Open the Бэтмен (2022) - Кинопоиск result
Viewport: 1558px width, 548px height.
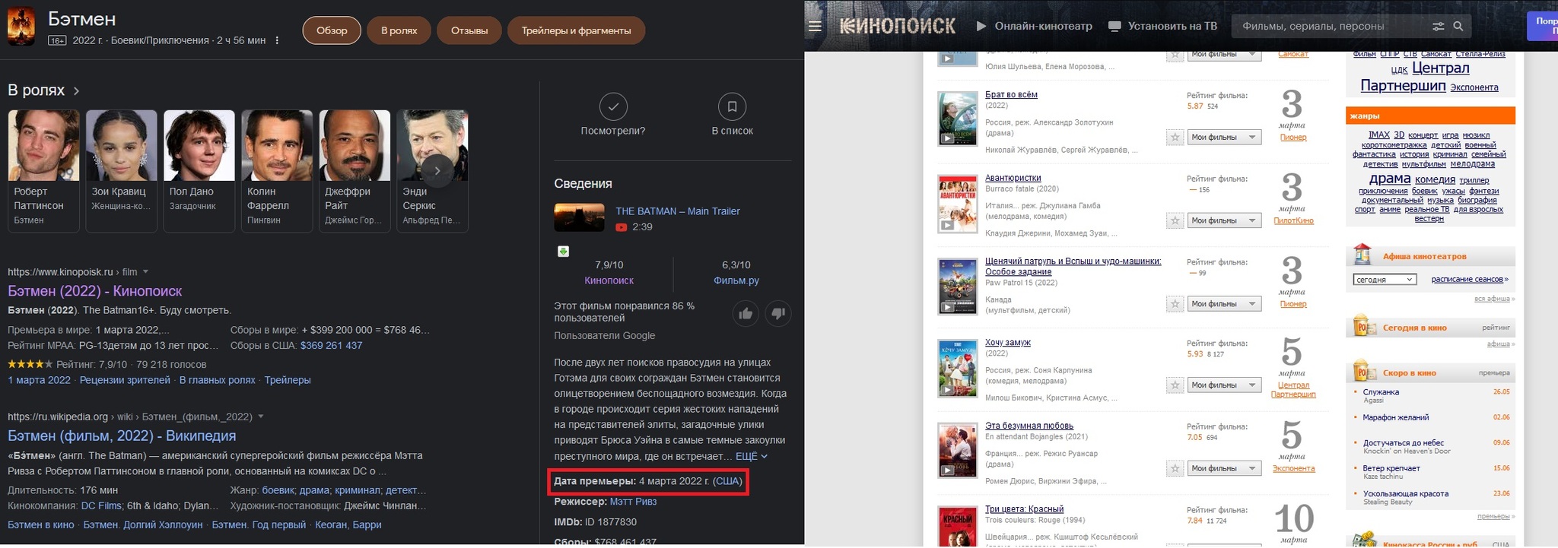[x=95, y=291]
